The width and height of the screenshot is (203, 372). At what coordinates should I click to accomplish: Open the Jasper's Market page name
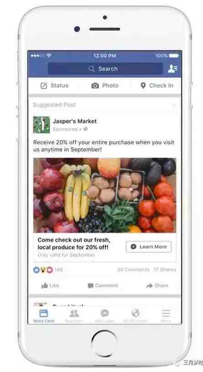[75, 121]
